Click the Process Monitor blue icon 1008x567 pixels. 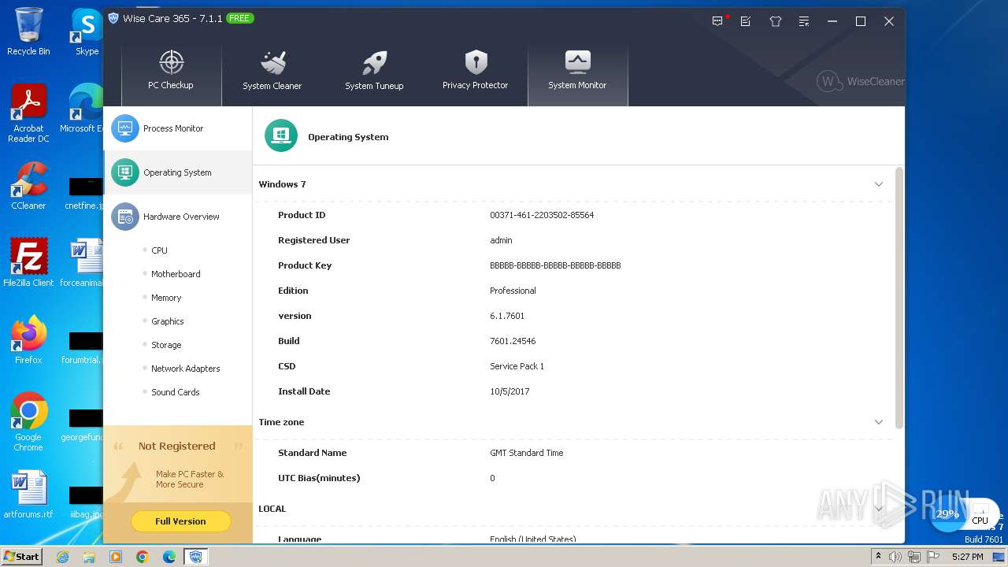pos(125,128)
